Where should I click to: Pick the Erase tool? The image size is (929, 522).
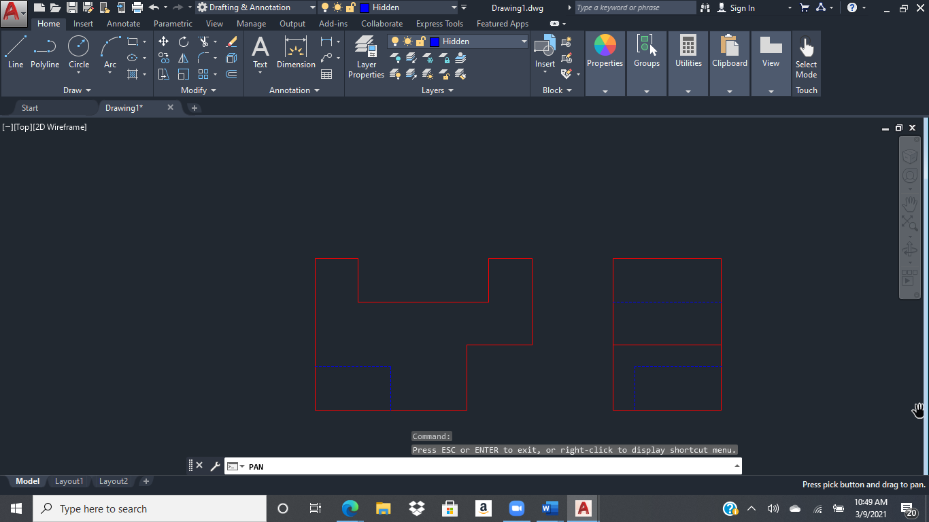point(231,41)
